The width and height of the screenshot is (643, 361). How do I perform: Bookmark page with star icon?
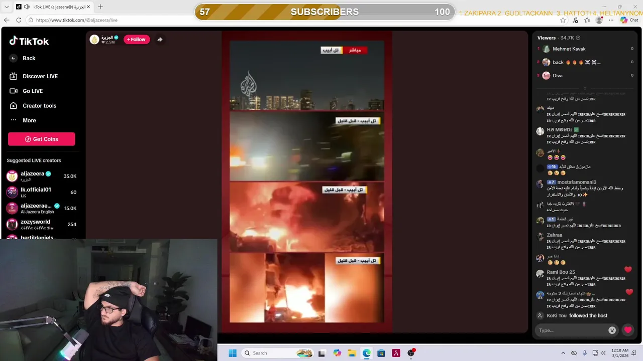point(563,20)
